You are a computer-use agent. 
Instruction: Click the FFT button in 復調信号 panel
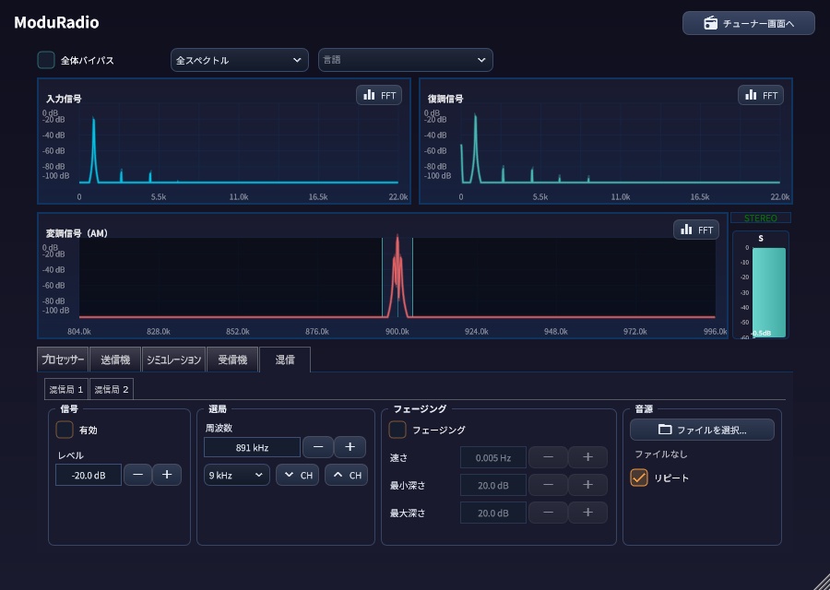click(761, 95)
